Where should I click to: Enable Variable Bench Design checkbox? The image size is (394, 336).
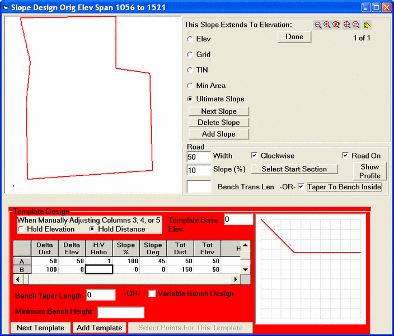point(152,293)
